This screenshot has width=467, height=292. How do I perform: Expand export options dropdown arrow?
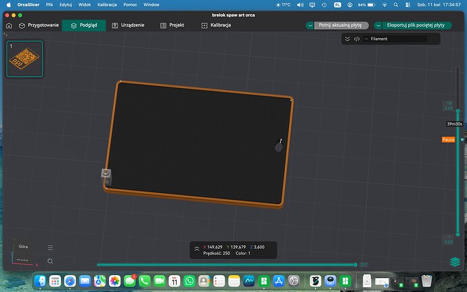(378, 25)
